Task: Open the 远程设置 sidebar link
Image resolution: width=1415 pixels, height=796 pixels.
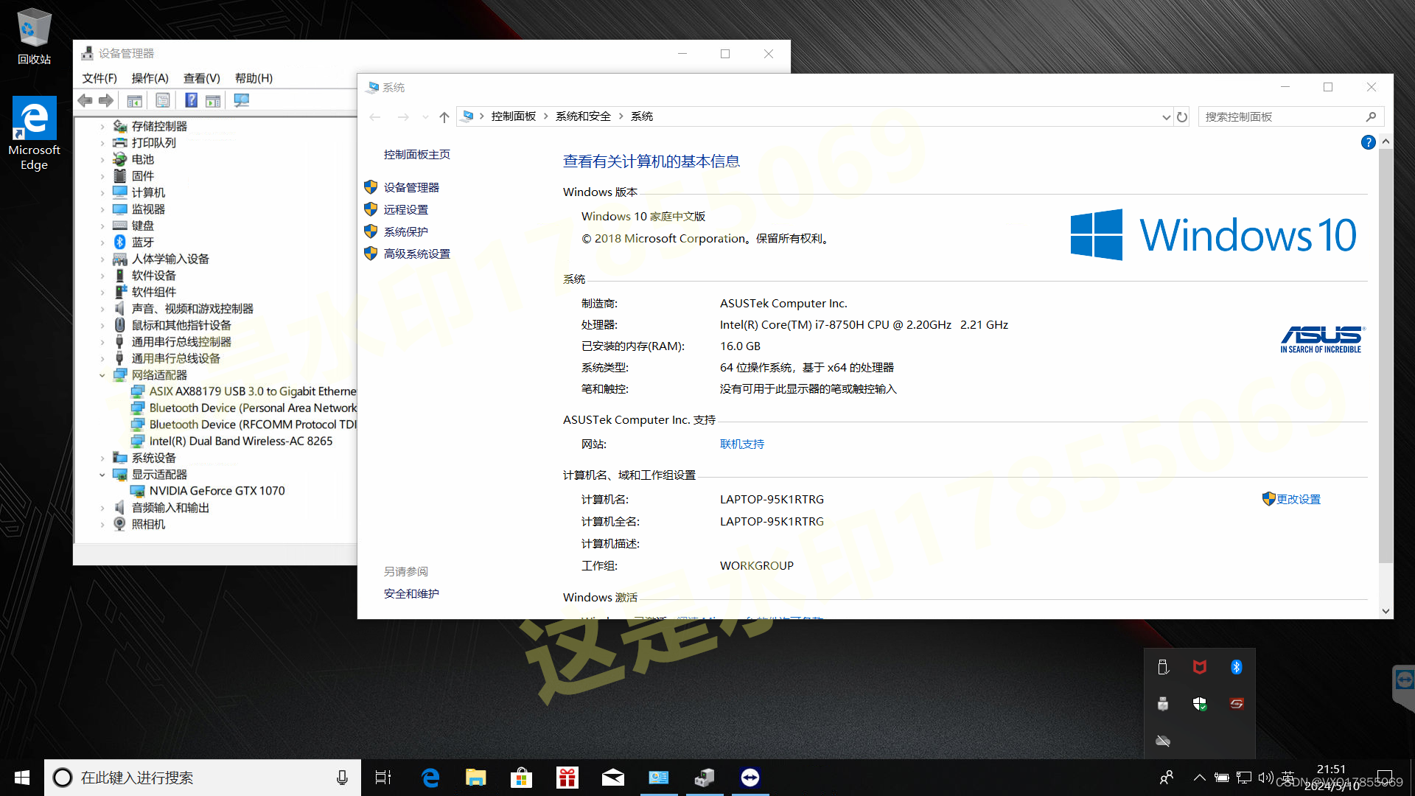Action: click(405, 210)
